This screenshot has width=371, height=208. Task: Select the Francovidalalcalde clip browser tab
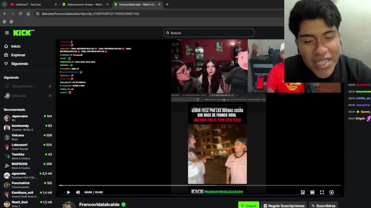[137, 4]
